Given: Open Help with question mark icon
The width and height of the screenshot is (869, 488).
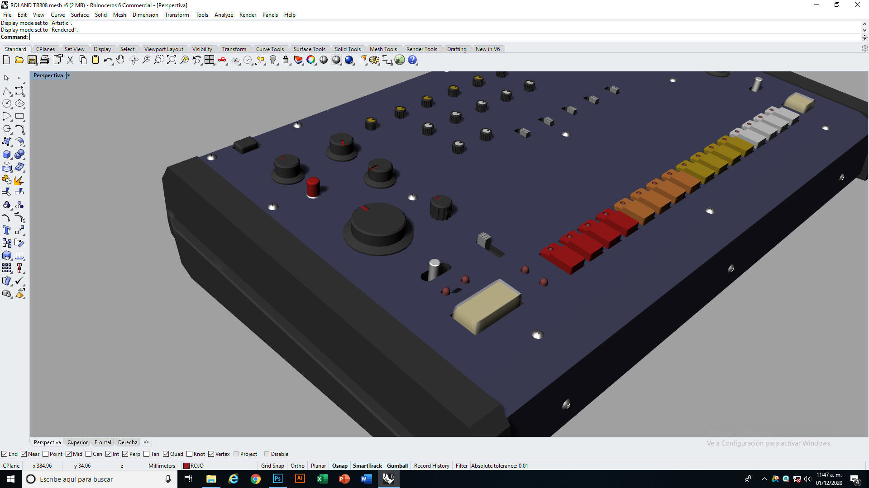Looking at the screenshot, I should click(412, 60).
